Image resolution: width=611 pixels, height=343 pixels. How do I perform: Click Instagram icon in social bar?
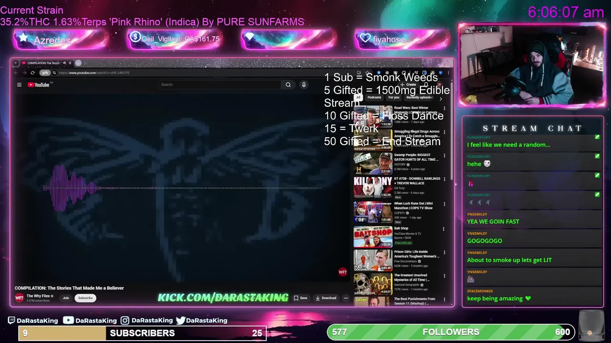coord(125,321)
